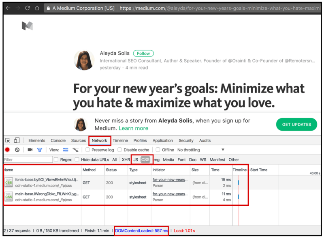Toggle the blue filter funnel icon

click(39, 150)
